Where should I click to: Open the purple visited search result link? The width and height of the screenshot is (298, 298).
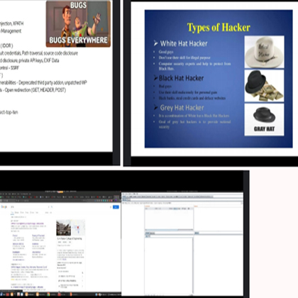coord(27,223)
